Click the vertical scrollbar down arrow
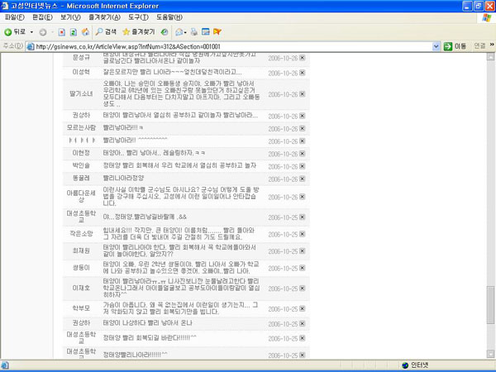496x372 pixels. pos(490,353)
